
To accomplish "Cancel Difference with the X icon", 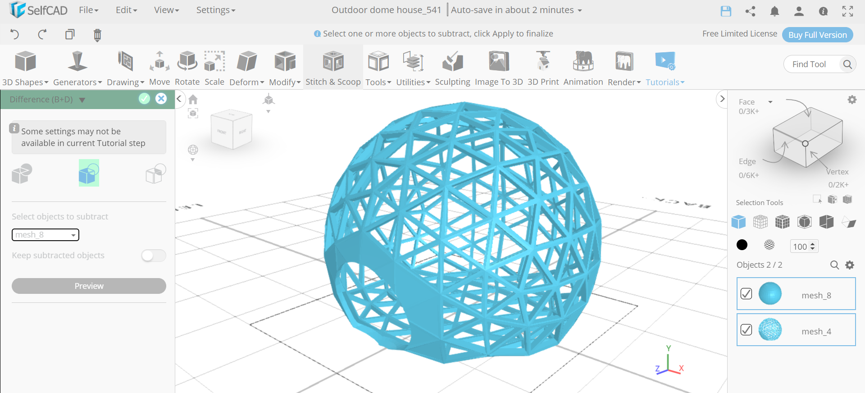I will 161,99.
